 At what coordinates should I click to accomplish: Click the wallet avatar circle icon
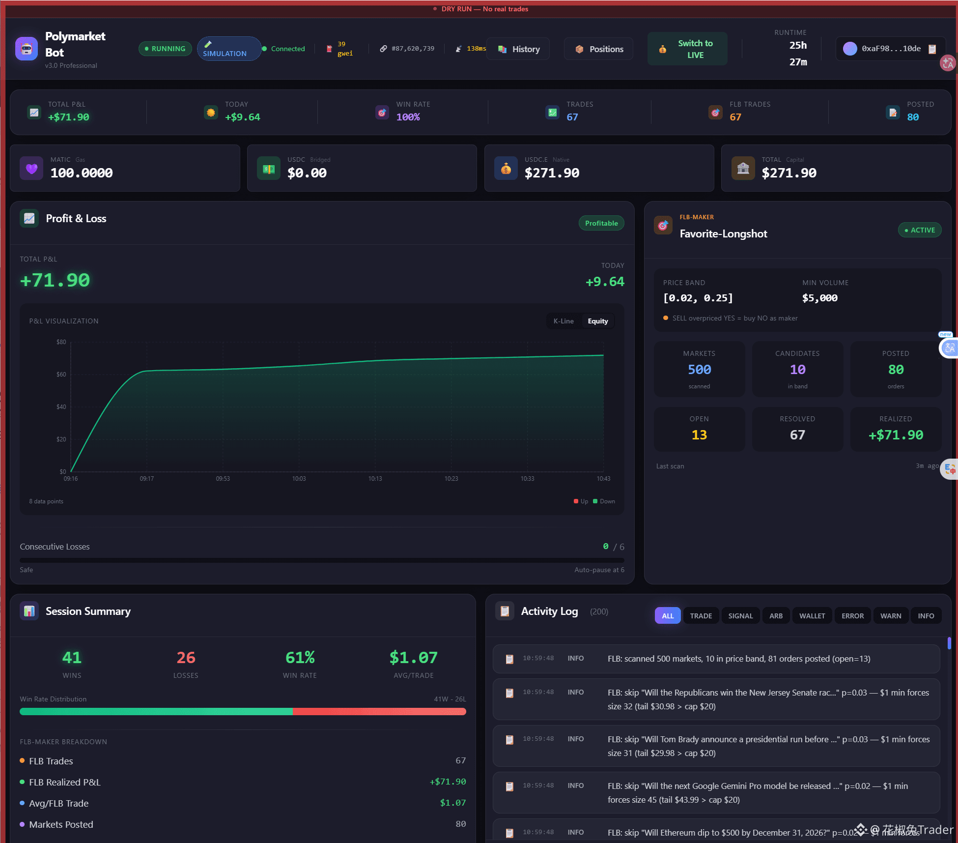click(x=850, y=49)
